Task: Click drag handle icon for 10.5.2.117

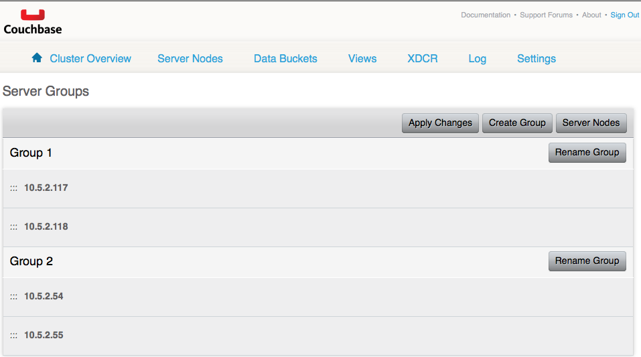Action: coord(13,188)
